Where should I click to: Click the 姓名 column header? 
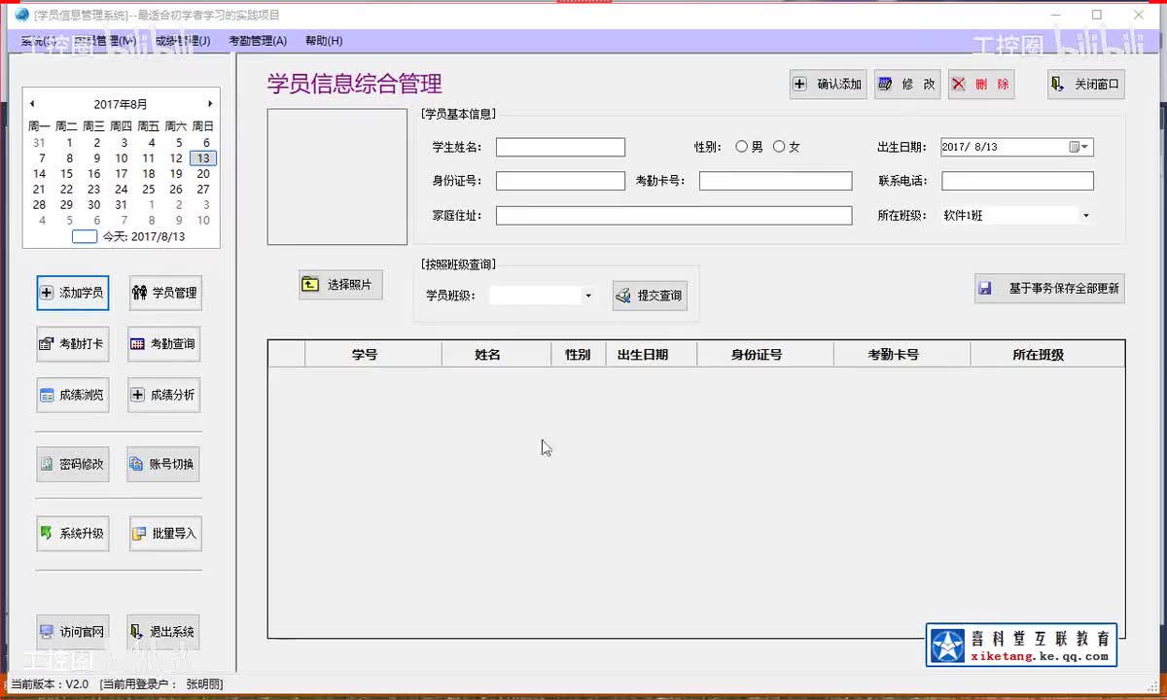[496, 355]
